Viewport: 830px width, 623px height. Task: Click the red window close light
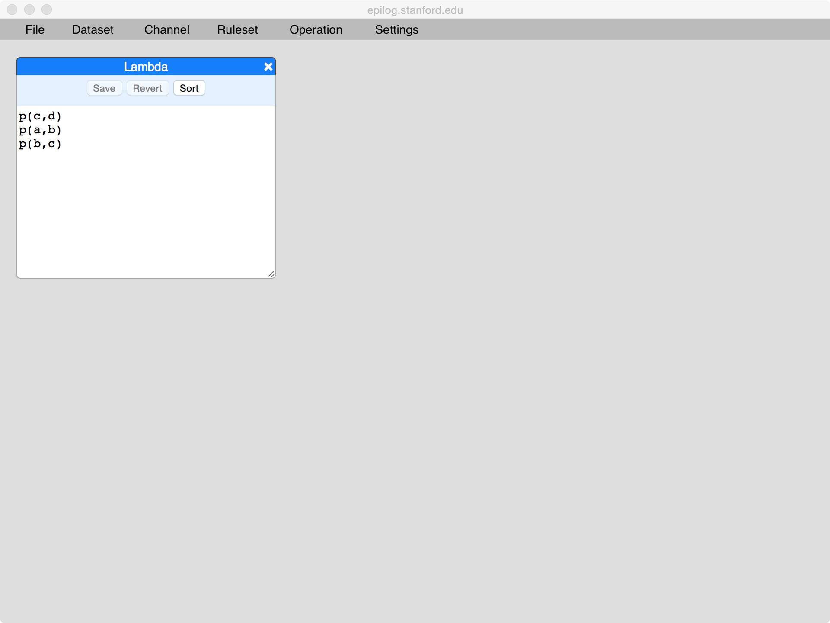(x=12, y=10)
